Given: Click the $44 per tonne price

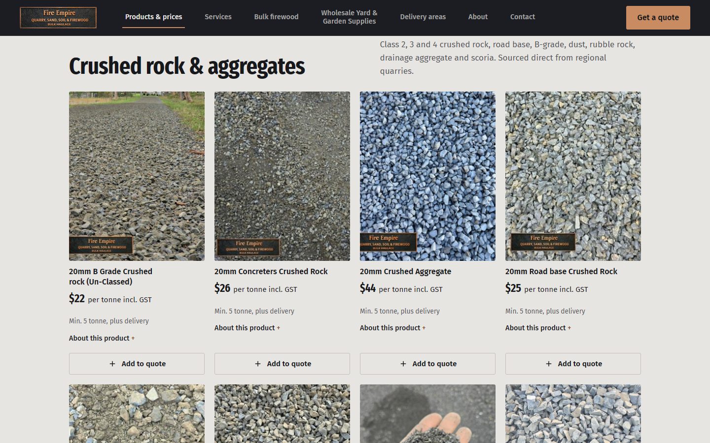Looking at the screenshot, I should coord(401,288).
